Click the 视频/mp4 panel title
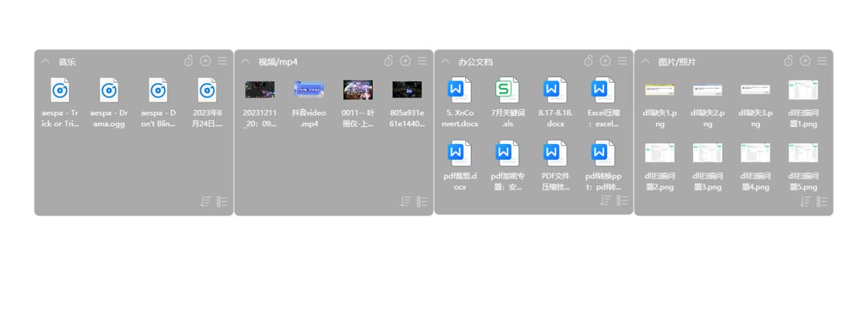The image size is (864, 314). [x=278, y=62]
